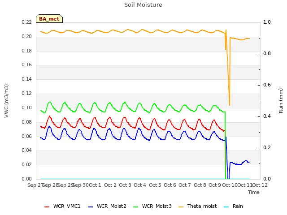
Task: Click the 0.20 VWC axis value
Action: (27, 37)
